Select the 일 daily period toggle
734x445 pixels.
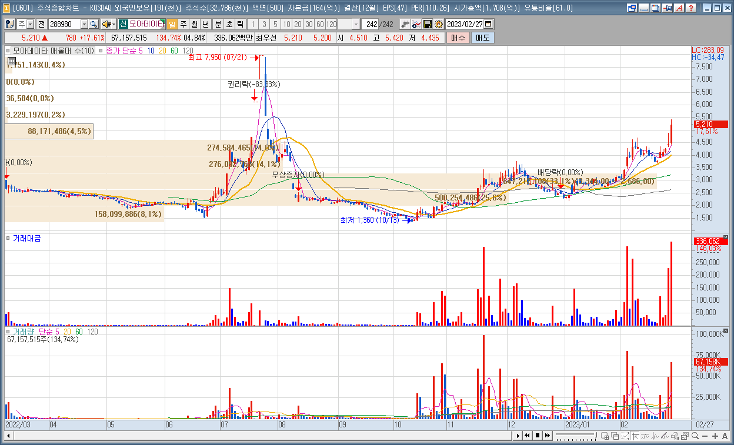point(172,24)
